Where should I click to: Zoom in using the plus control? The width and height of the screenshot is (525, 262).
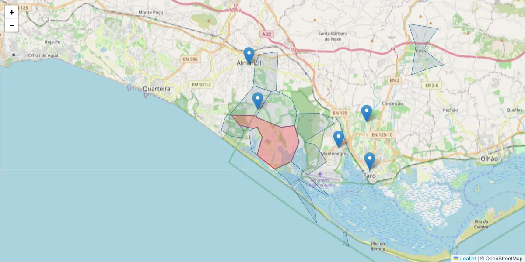(x=11, y=12)
